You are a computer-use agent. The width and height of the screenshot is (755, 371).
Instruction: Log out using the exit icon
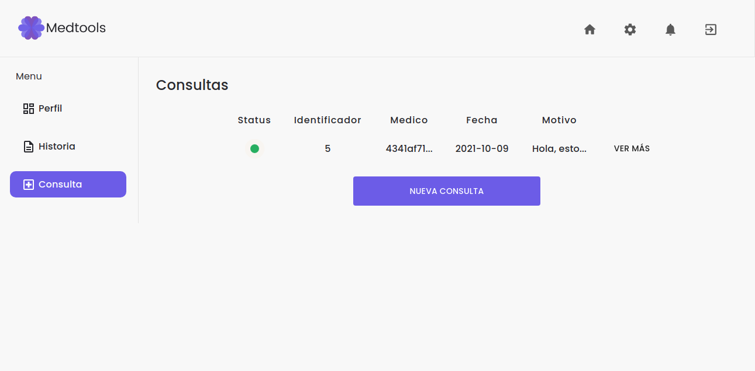(x=711, y=29)
